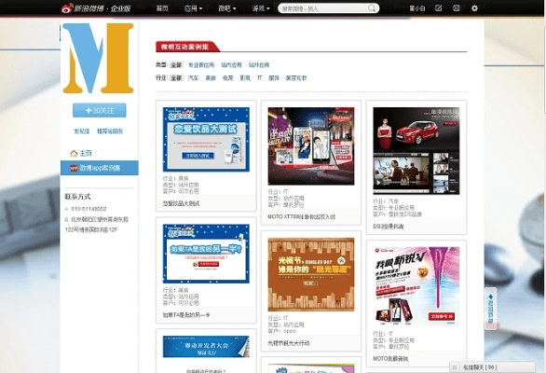
Task: Open the settings gear icon
Action: tap(474, 8)
